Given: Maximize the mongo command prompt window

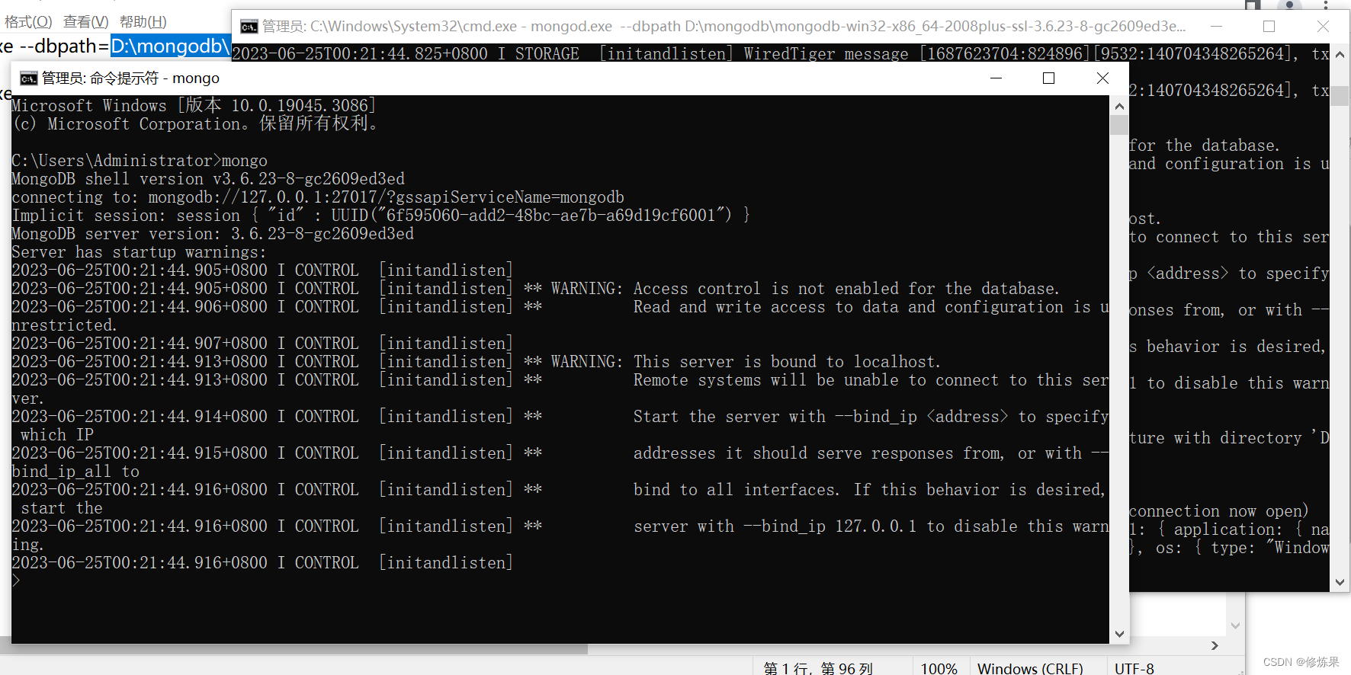Looking at the screenshot, I should [x=1049, y=78].
